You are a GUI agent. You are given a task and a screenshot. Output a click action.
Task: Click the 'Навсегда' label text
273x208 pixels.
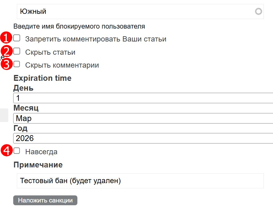coord(41,152)
